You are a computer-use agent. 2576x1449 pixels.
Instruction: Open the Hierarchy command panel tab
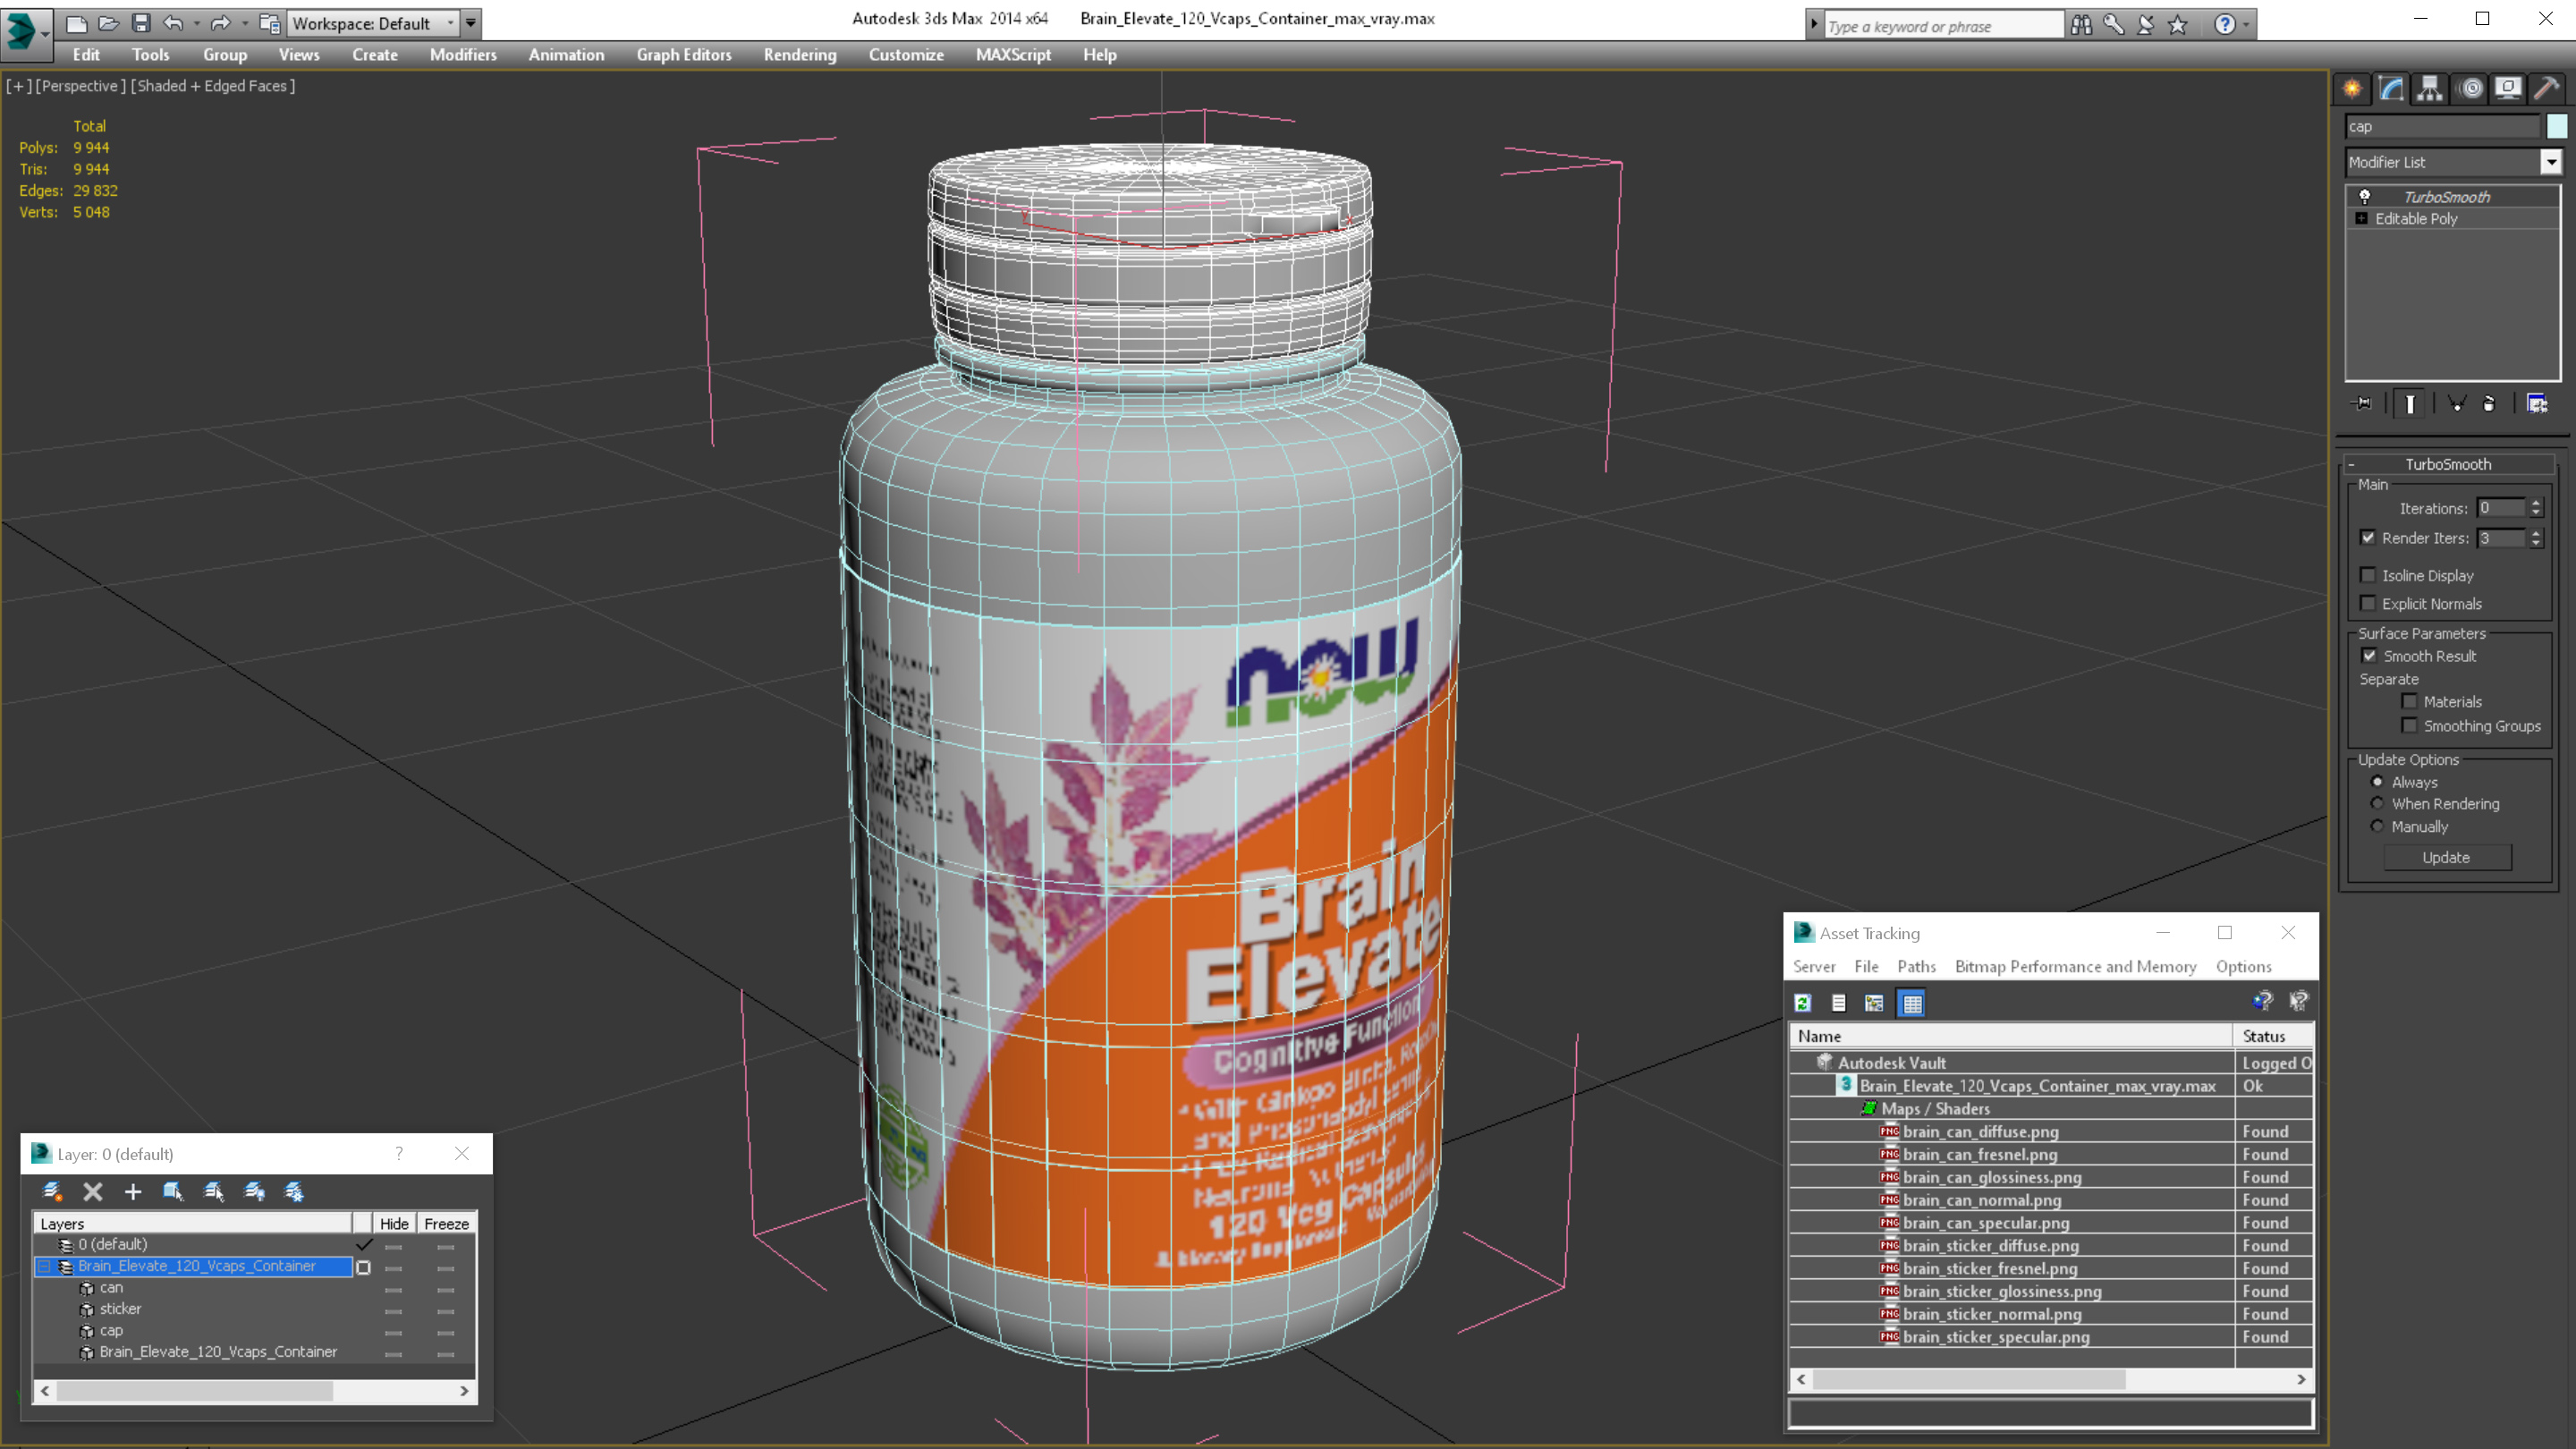point(2429,88)
